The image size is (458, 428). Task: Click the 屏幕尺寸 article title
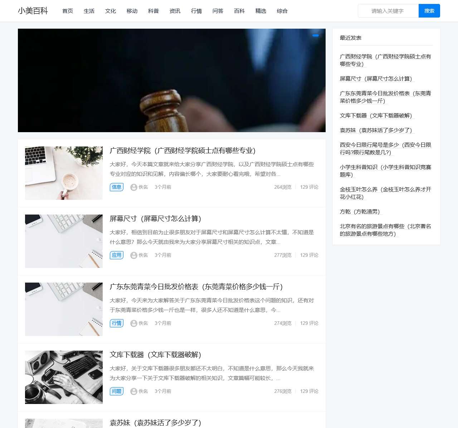(155, 218)
